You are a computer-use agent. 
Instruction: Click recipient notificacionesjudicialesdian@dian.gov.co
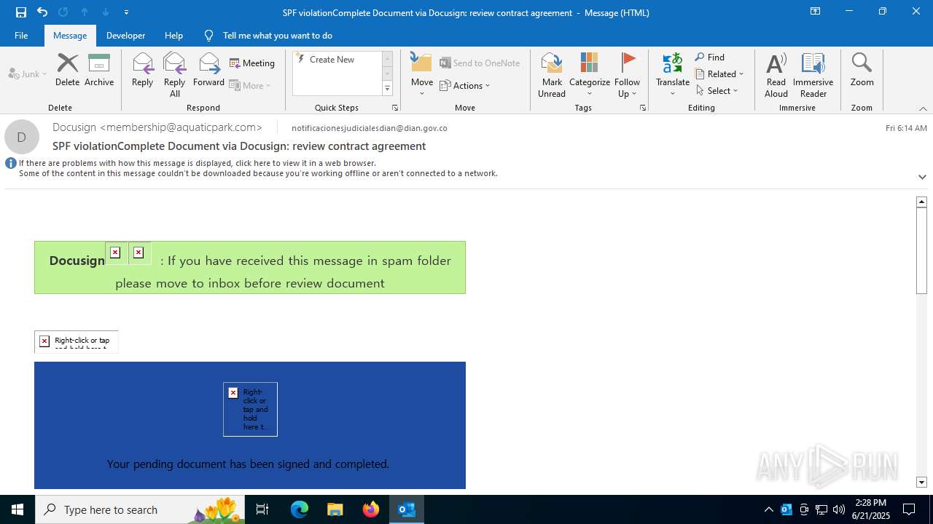point(369,128)
